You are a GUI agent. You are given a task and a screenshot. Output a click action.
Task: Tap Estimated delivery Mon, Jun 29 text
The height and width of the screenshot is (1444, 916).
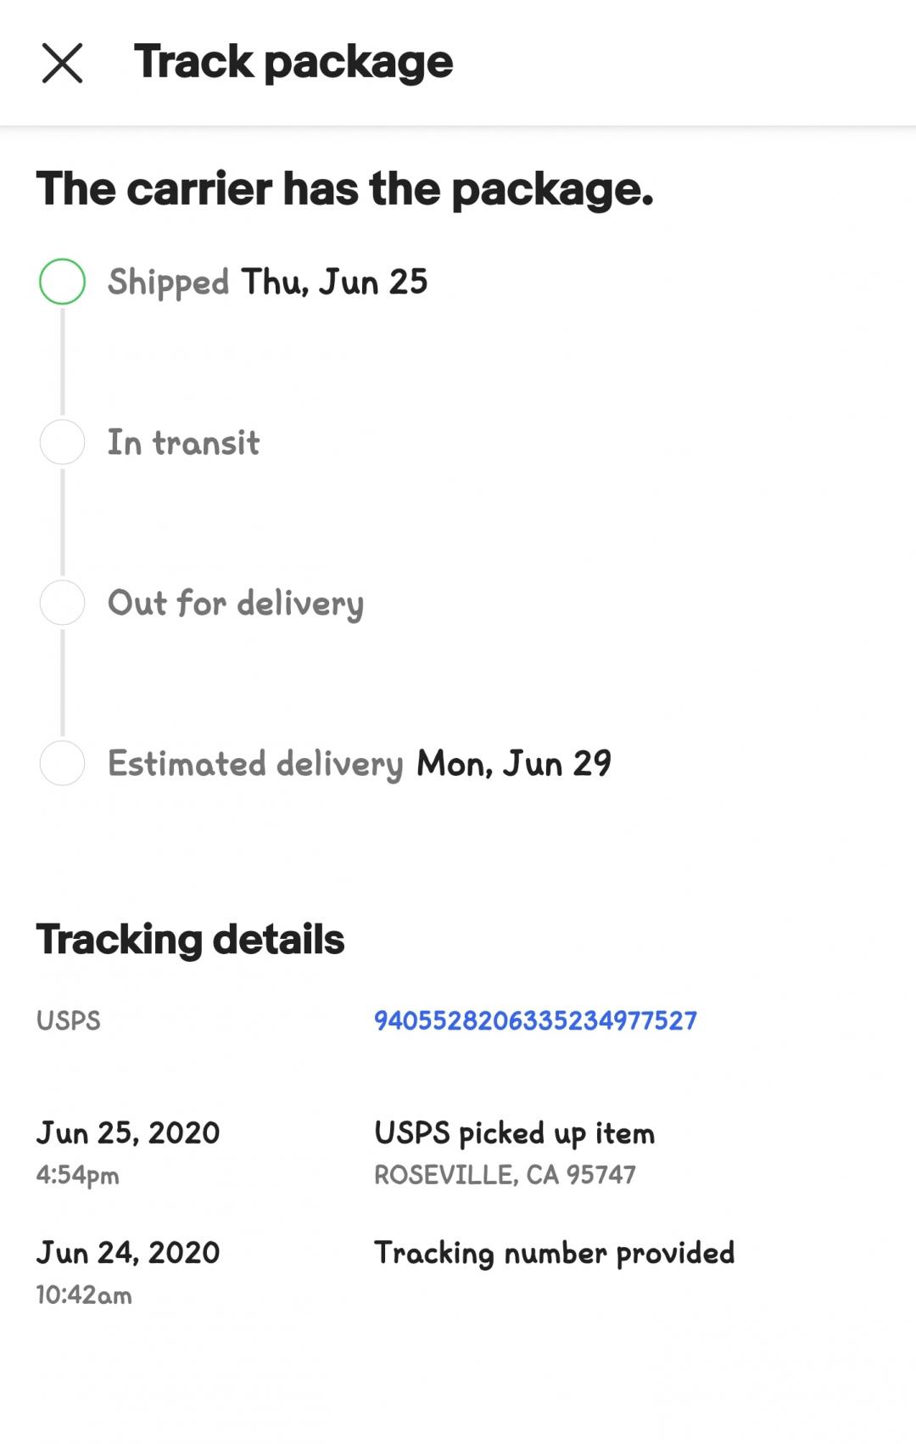point(359,764)
